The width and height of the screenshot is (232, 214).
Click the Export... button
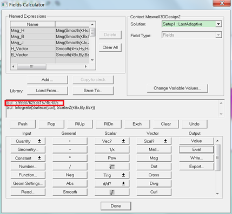(196, 167)
